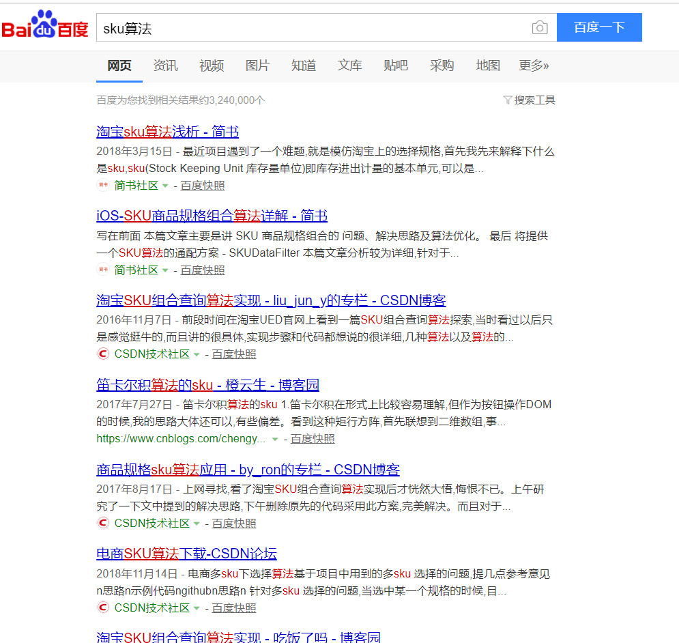Expand 简书社区 dropdown under 淘宝sku算法浅析
Screen dimensions: 679x643
165,186
